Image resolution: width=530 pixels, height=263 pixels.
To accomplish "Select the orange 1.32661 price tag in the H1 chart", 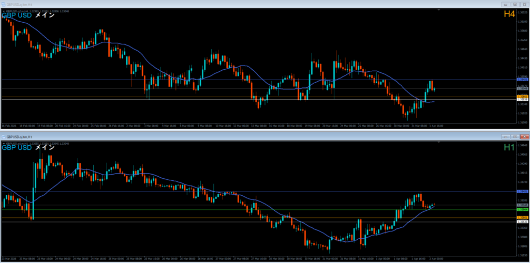I will point(523,218).
